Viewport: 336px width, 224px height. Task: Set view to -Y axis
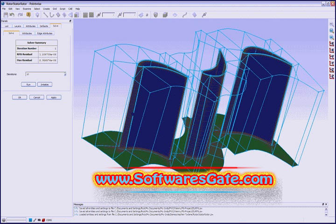[331, 63]
